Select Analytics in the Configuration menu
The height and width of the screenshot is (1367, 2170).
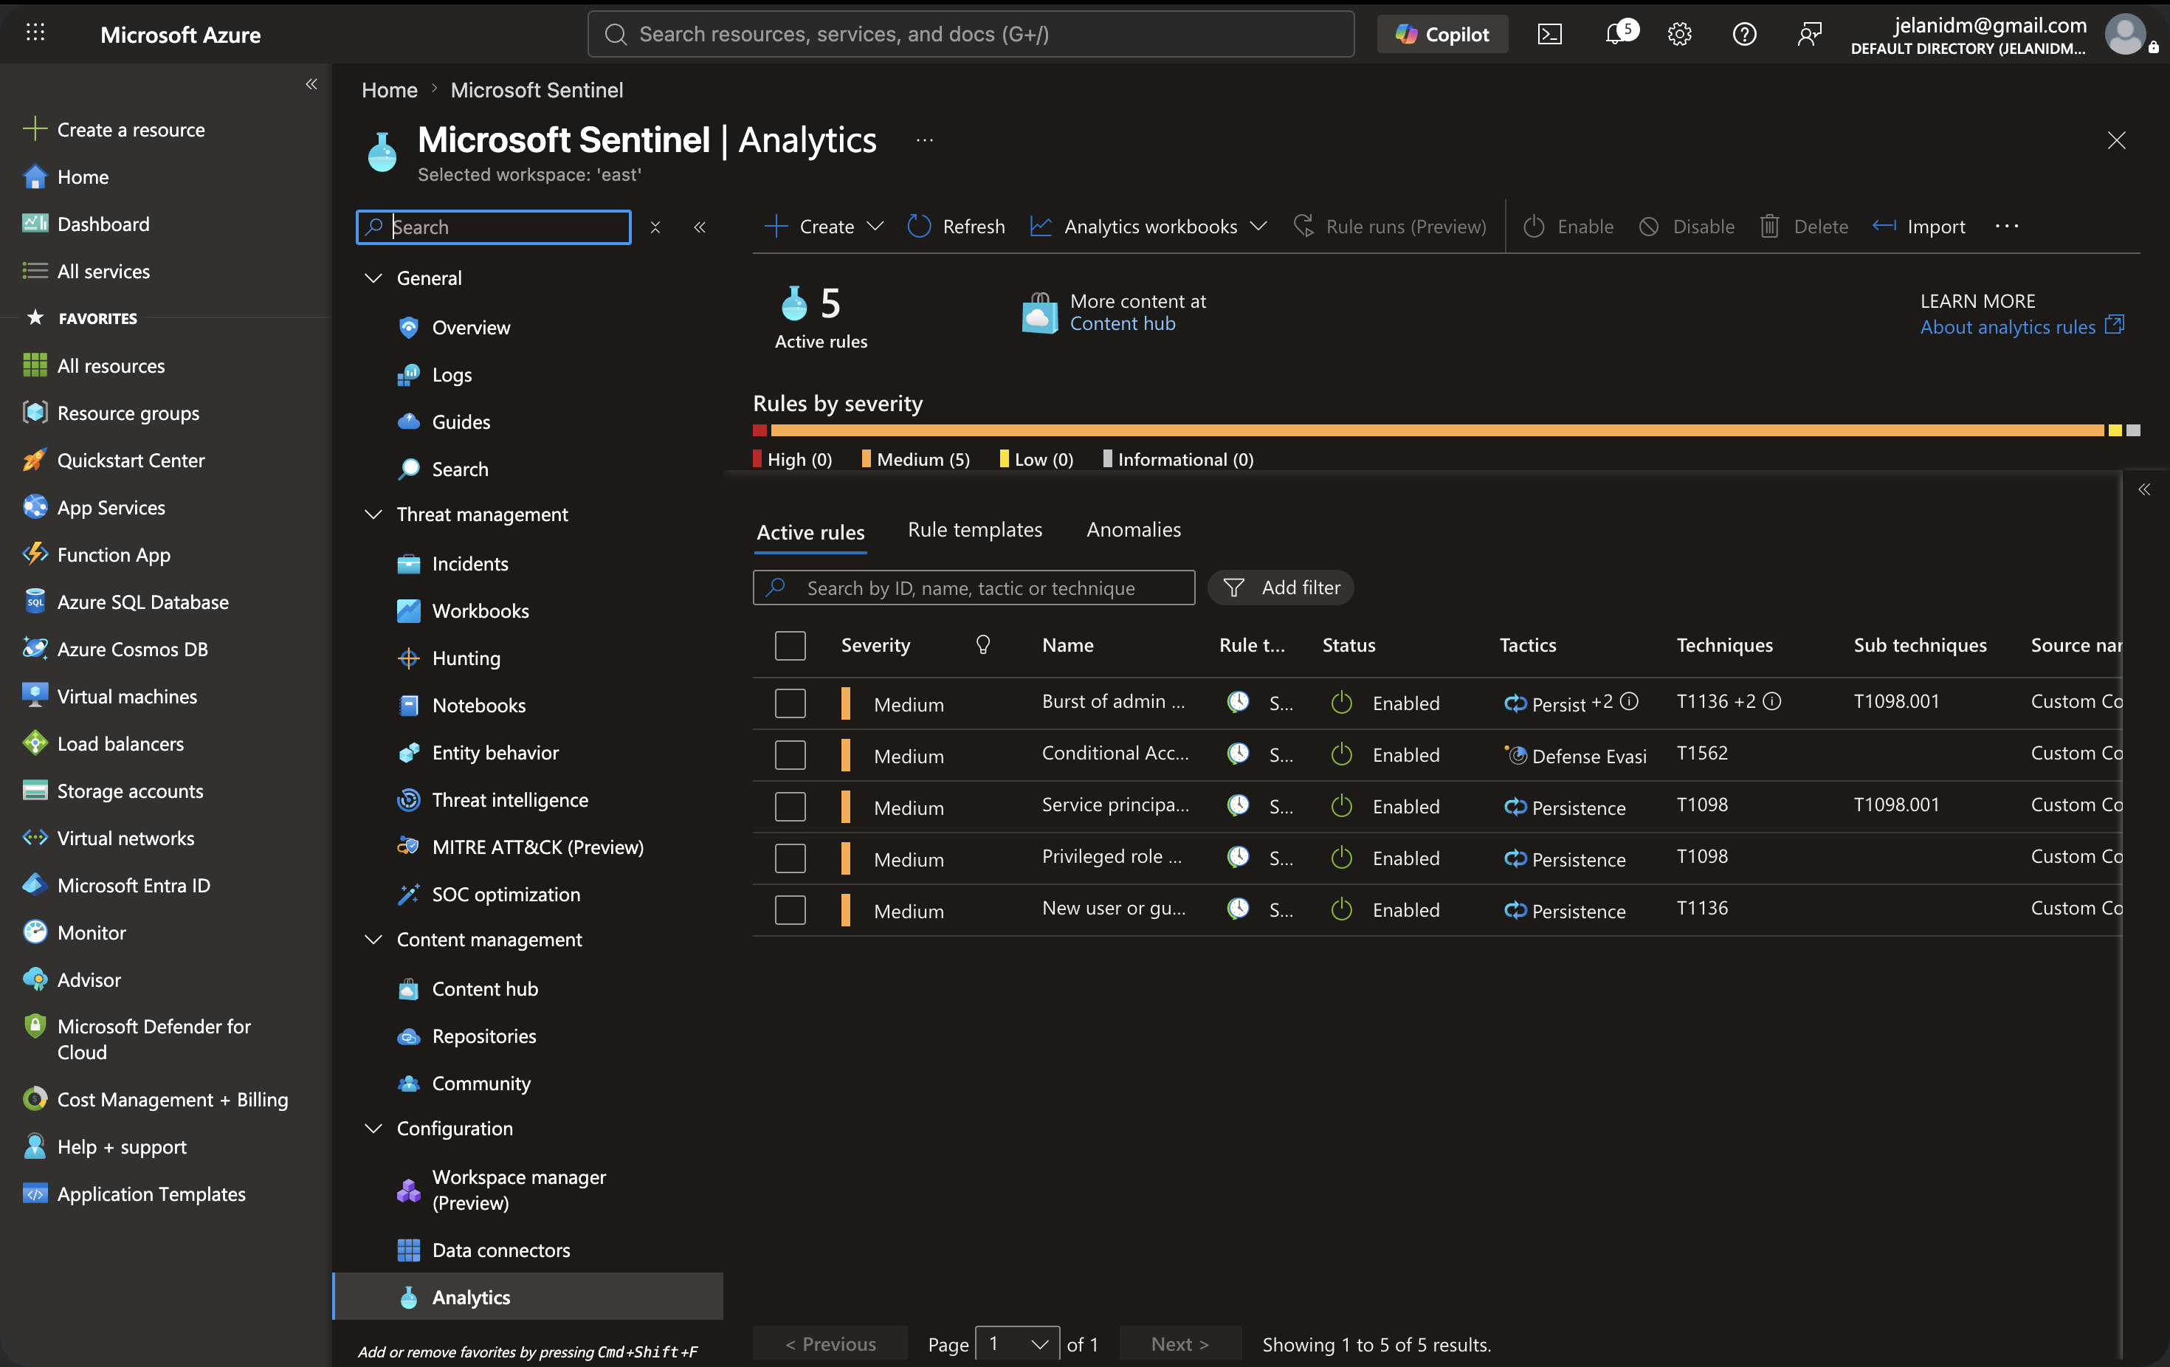[x=528, y=1298]
